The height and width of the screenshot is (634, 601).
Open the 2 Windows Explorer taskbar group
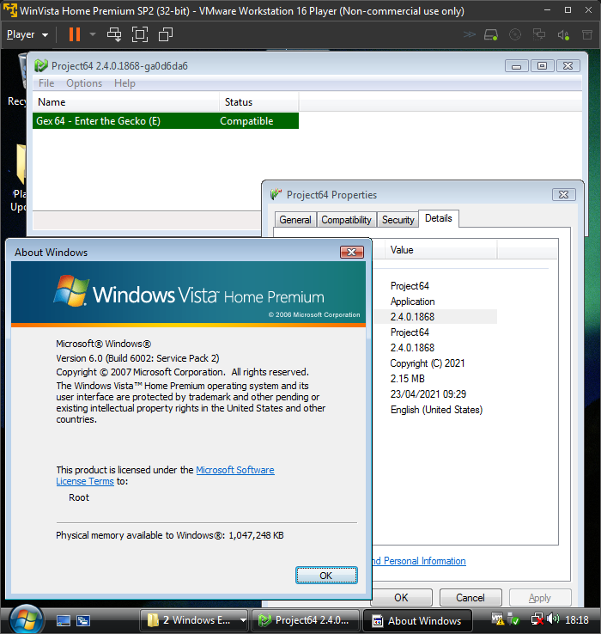click(x=194, y=620)
